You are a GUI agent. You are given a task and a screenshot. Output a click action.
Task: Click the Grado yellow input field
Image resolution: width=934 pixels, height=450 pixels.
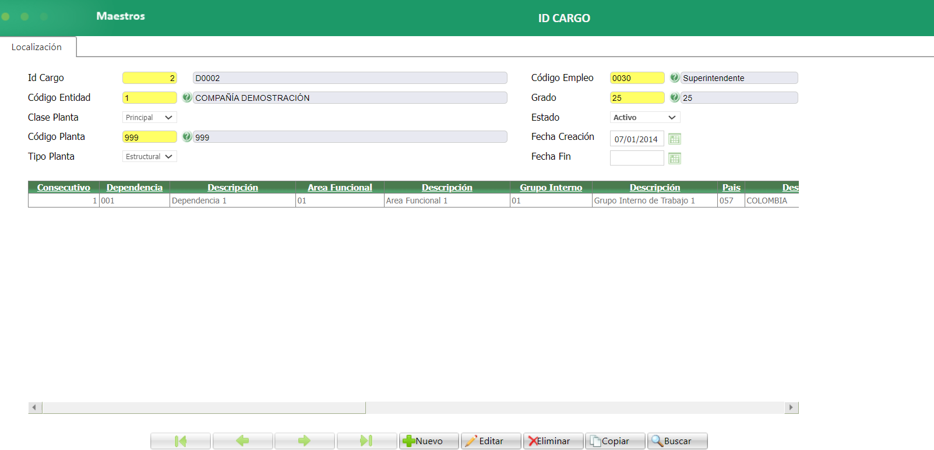(637, 97)
